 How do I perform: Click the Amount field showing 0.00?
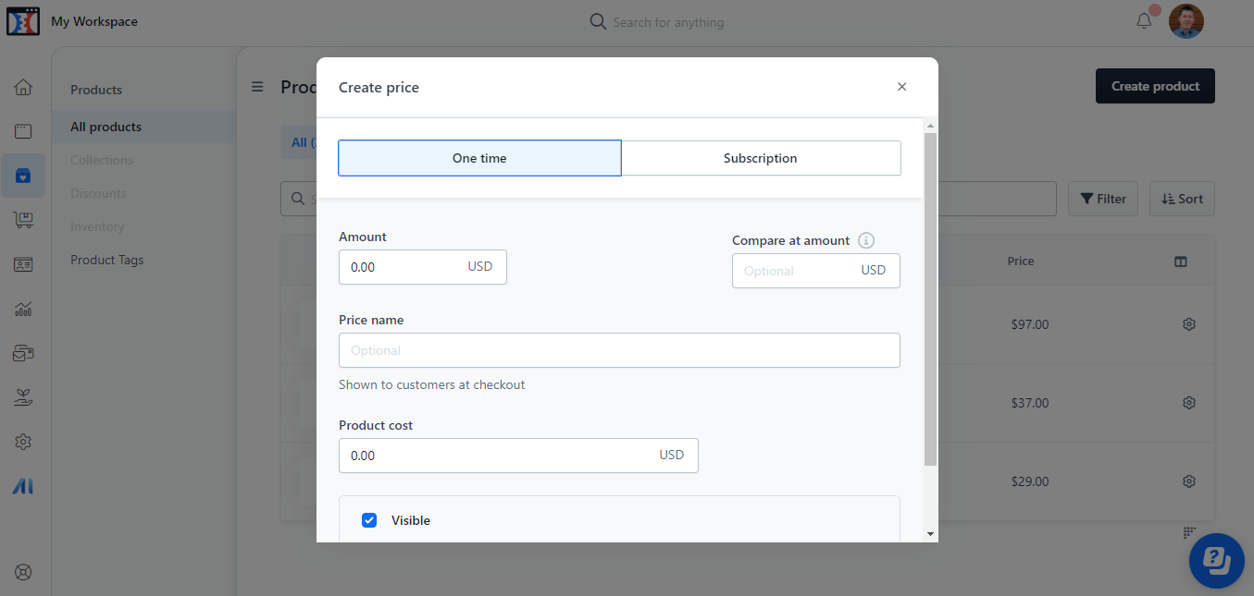tap(407, 266)
